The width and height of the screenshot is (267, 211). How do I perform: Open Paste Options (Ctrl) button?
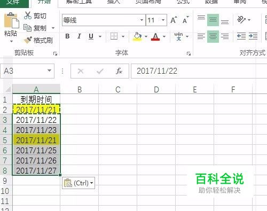78,183
